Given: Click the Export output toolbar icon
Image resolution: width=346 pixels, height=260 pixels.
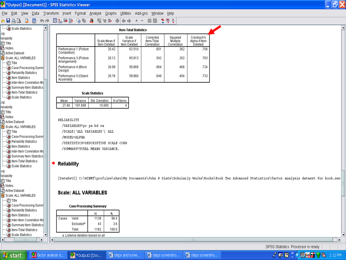Looking at the screenshot, I should pyautogui.click(x=26, y=21).
